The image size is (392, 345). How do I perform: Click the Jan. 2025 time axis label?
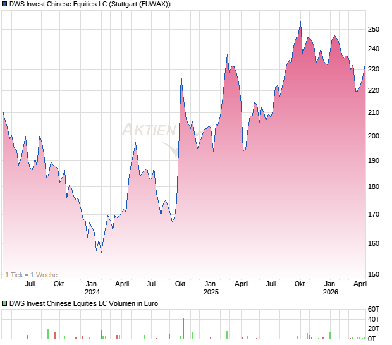click(x=211, y=287)
